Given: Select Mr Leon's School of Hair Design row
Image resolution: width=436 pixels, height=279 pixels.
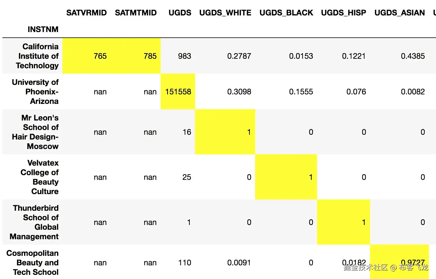Looking at the screenshot, I should 35,132.
